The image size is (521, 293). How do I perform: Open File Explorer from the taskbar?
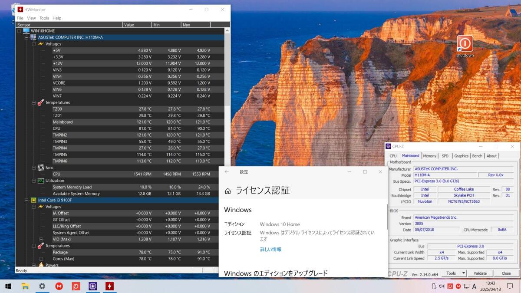point(25,286)
